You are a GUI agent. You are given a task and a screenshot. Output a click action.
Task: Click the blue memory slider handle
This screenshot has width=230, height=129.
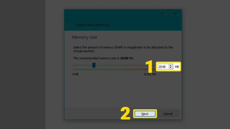[x=94, y=66]
